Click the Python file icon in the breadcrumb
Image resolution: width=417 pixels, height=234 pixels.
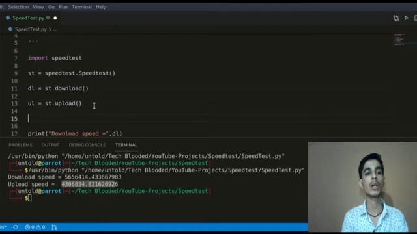pos(10,29)
